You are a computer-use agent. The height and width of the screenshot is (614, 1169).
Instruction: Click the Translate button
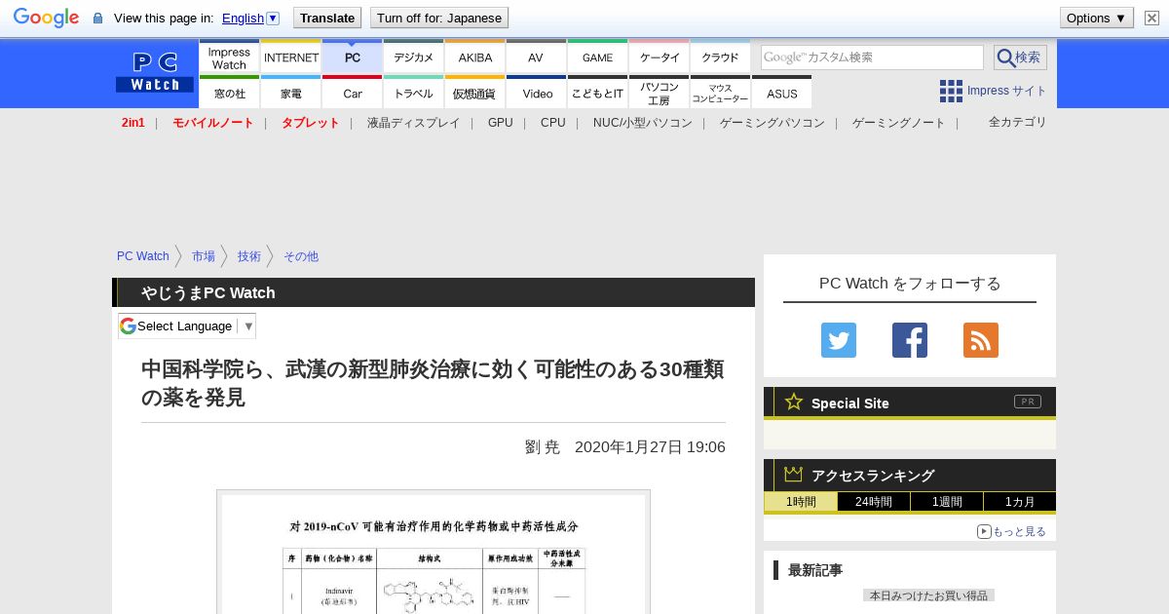[x=327, y=18]
